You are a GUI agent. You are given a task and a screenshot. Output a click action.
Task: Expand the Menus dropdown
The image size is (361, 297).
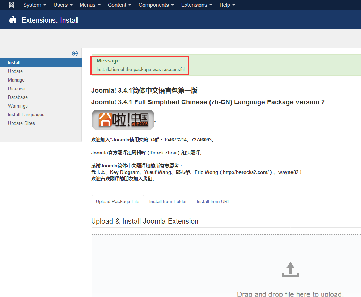point(90,5)
